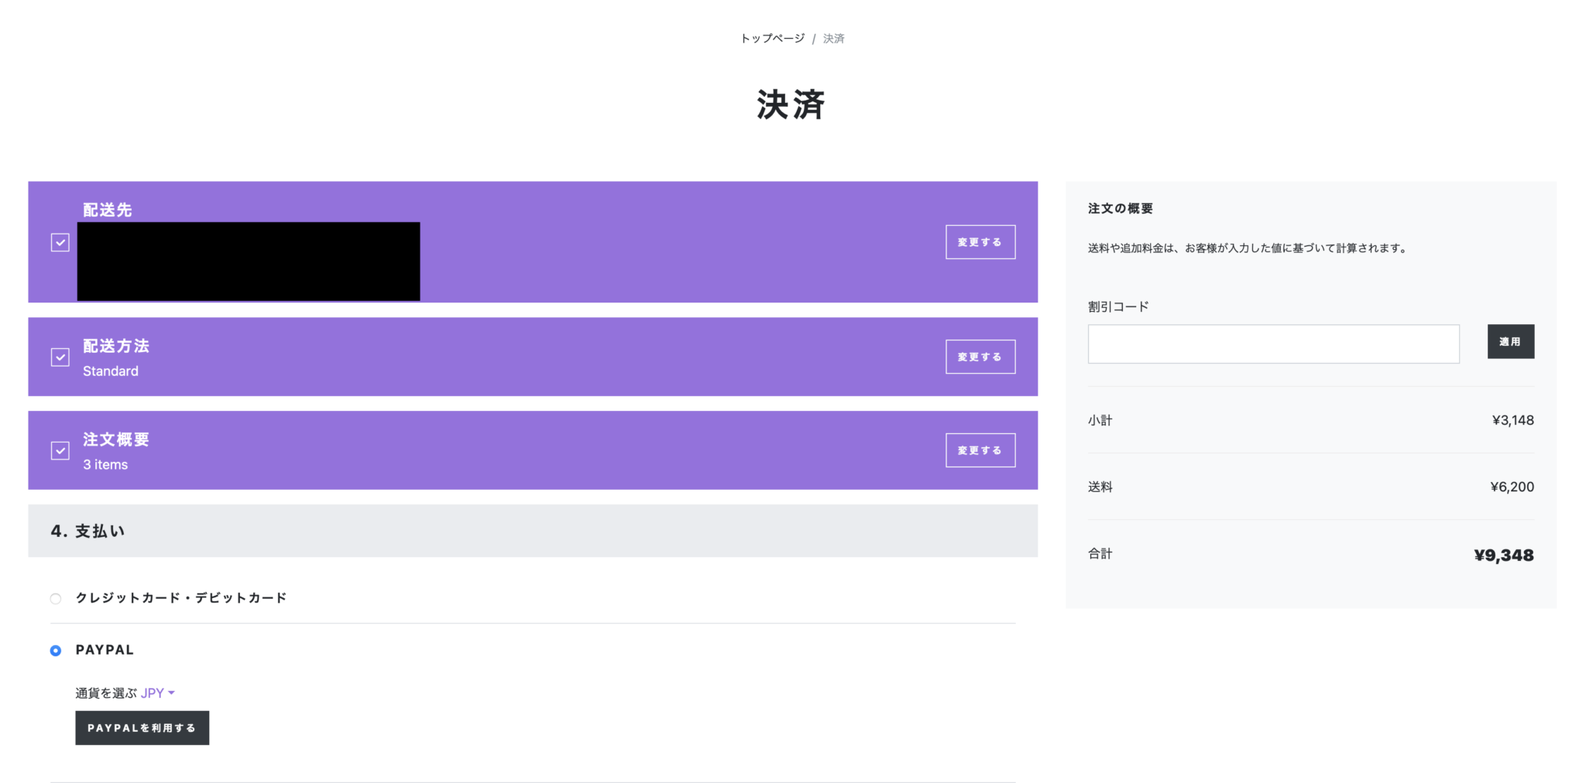Click 変更する next to 配送先

pos(980,241)
